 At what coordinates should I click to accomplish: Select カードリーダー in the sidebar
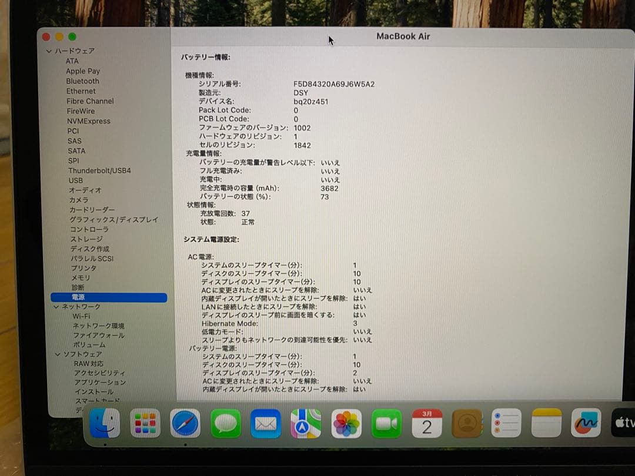point(92,210)
